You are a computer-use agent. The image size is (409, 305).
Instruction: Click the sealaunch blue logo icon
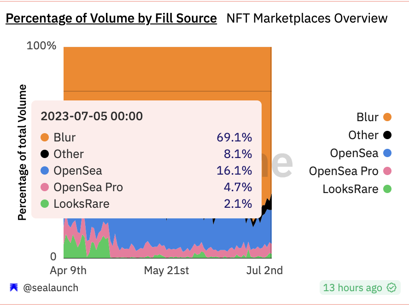pos(14,287)
